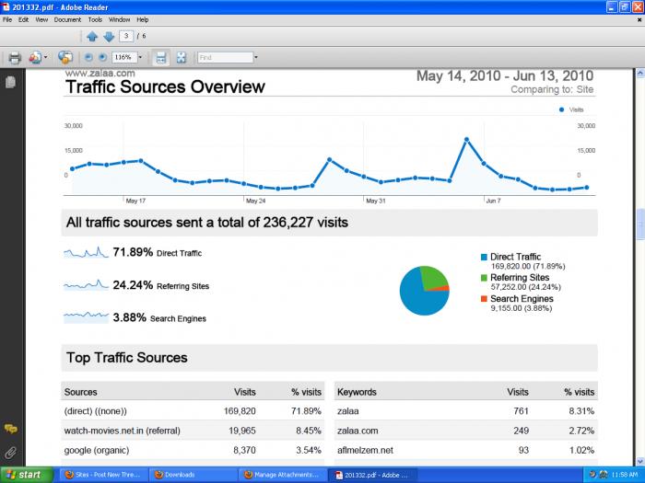Click the Direct Traffic blue legend swatch
This screenshot has height=483, width=645.
(484, 257)
